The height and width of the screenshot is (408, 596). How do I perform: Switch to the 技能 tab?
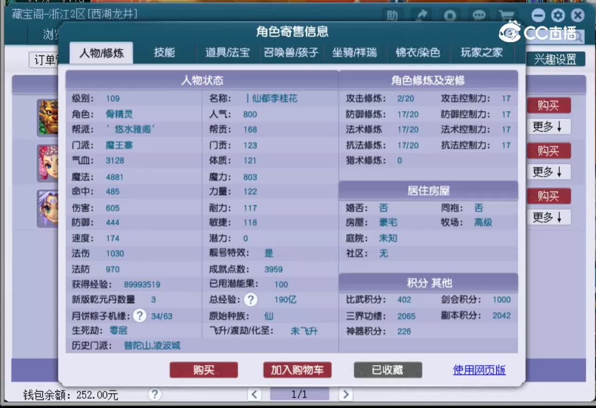pyautogui.click(x=163, y=53)
